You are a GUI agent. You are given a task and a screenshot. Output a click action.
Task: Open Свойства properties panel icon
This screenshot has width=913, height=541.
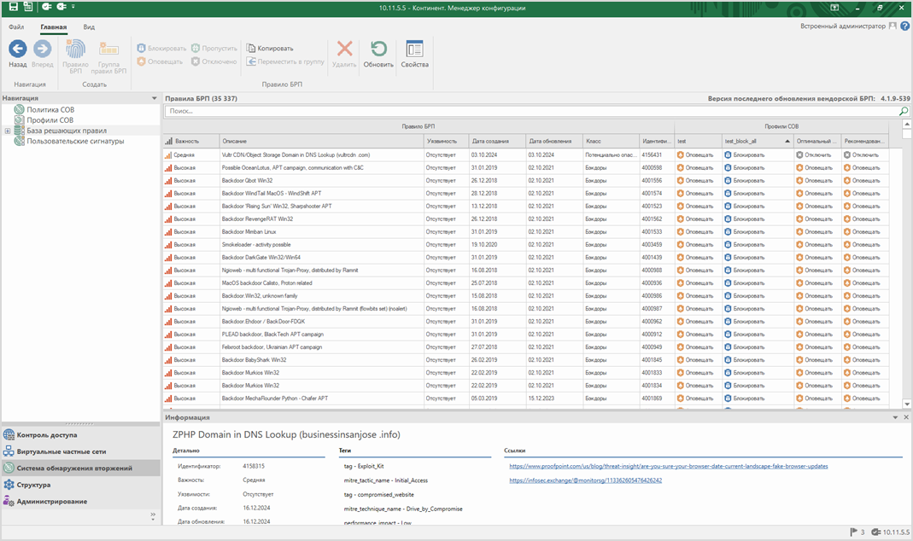414,49
